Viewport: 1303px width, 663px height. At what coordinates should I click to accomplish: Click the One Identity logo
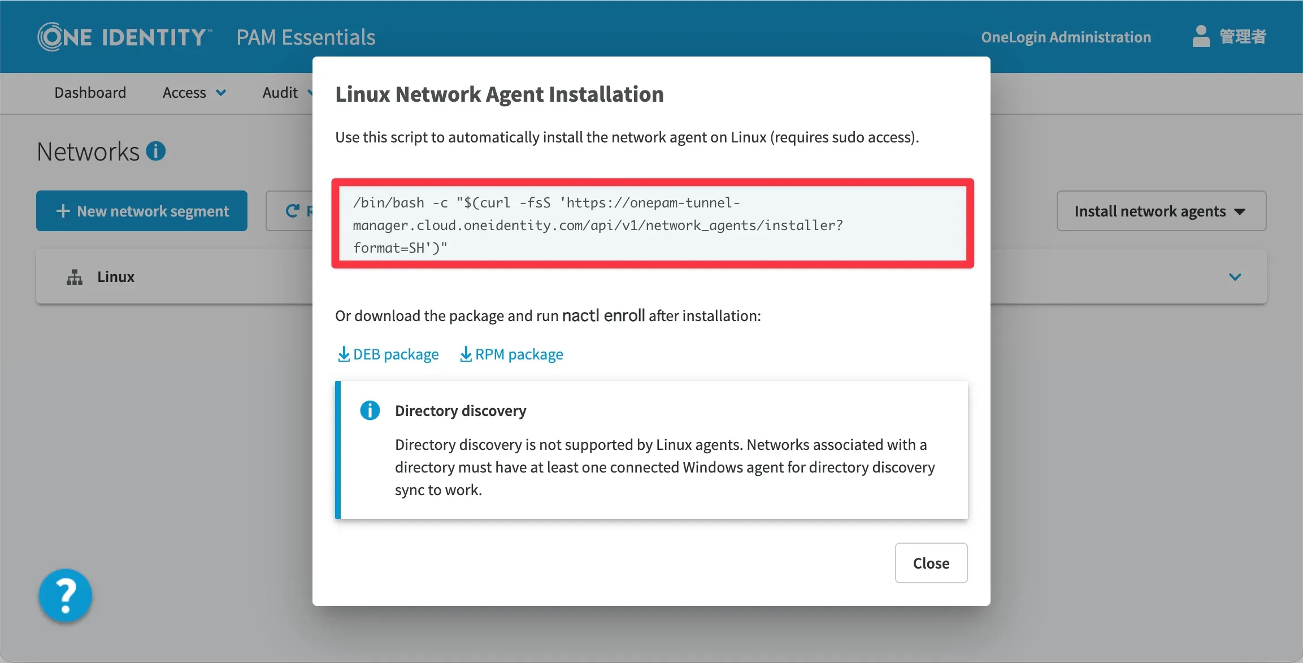[x=124, y=37]
